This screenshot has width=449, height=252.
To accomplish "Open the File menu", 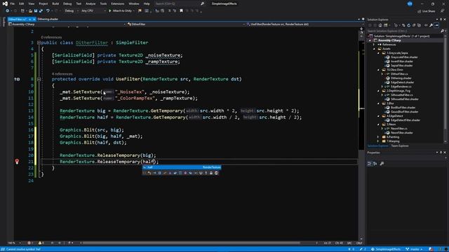I will 12,3.
